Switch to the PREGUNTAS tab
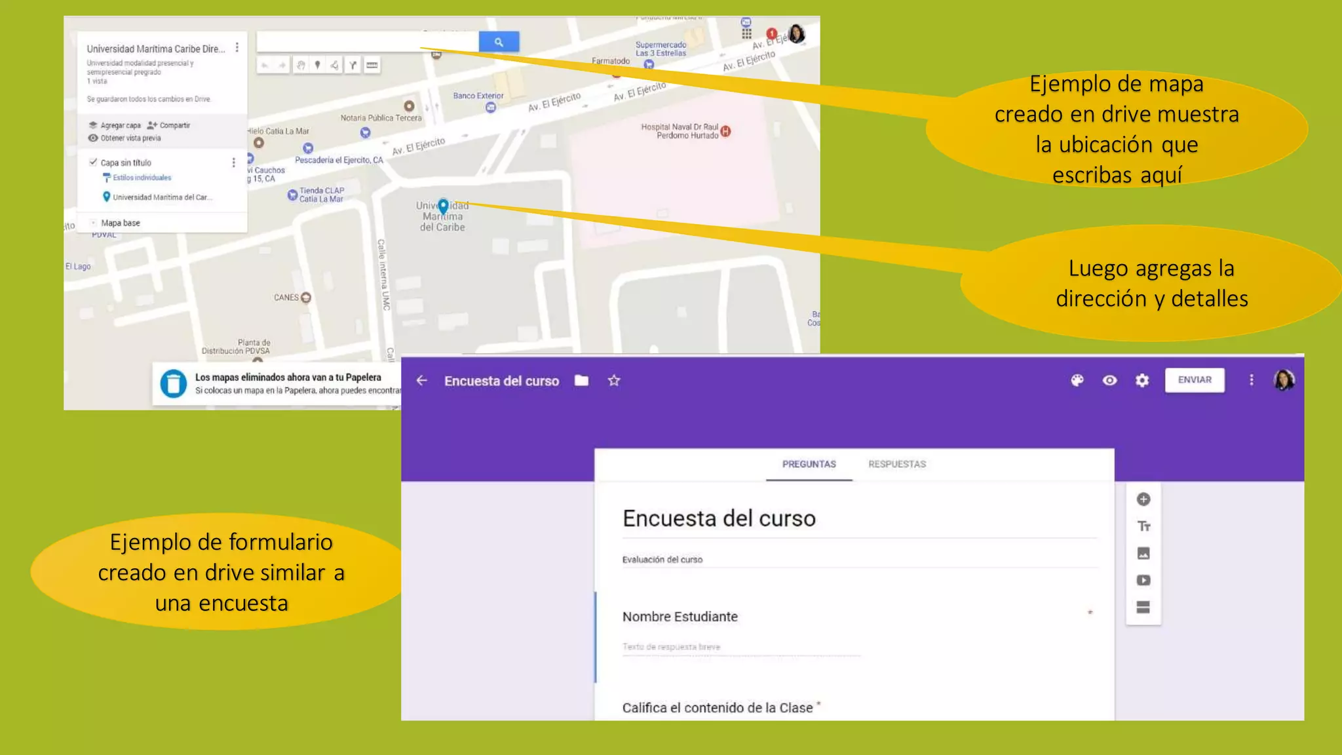1342x755 pixels. click(809, 464)
